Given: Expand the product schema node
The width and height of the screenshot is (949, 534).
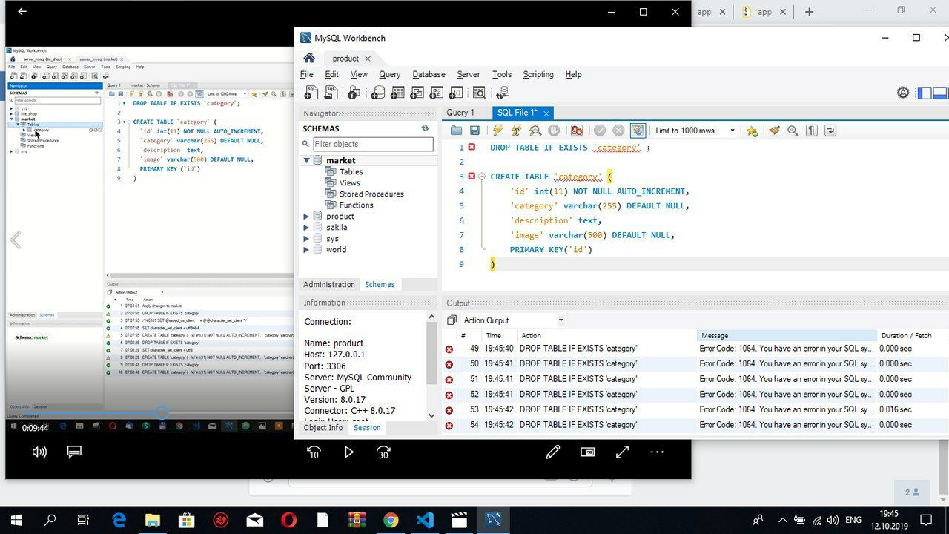Looking at the screenshot, I should (x=306, y=217).
